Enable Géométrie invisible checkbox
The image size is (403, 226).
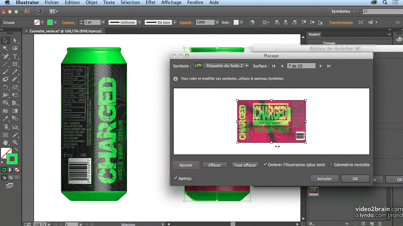331,165
